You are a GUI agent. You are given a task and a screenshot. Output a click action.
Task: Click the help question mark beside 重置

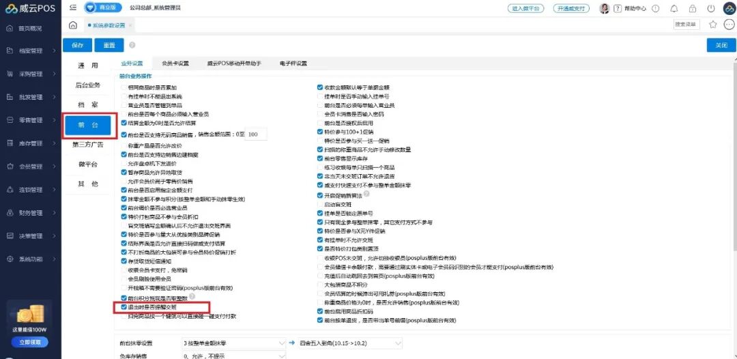(132, 45)
